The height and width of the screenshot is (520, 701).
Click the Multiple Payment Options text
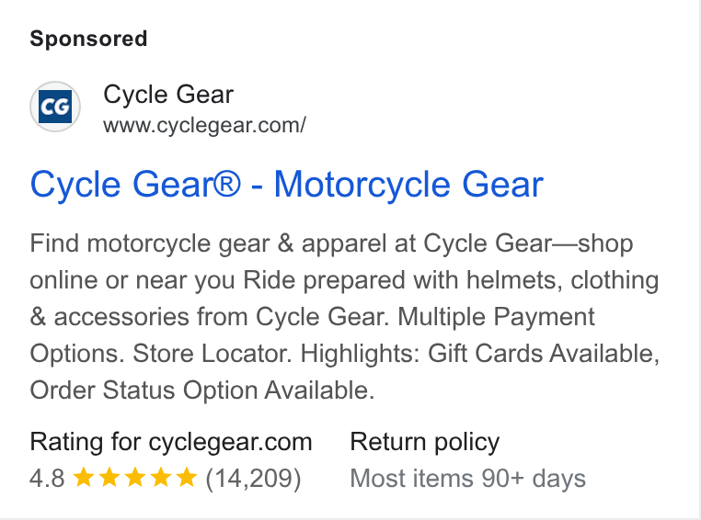pos(312,335)
